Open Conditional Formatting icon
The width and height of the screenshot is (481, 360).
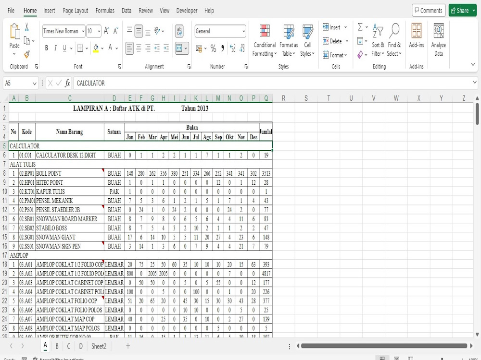[x=265, y=31]
